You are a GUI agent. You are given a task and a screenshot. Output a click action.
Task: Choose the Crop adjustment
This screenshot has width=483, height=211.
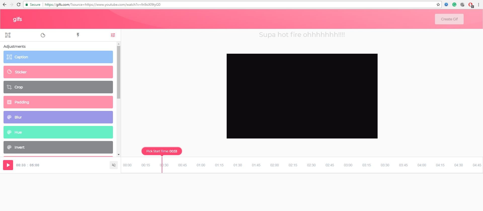(x=58, y=87)
